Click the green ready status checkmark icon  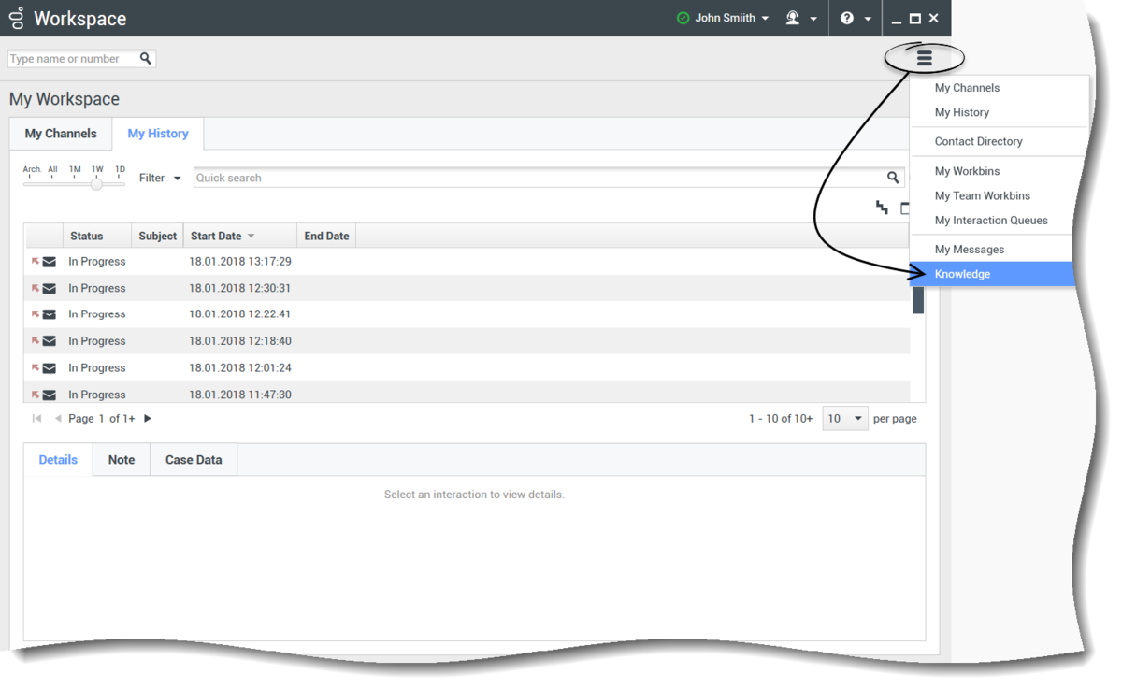point(683,18)
